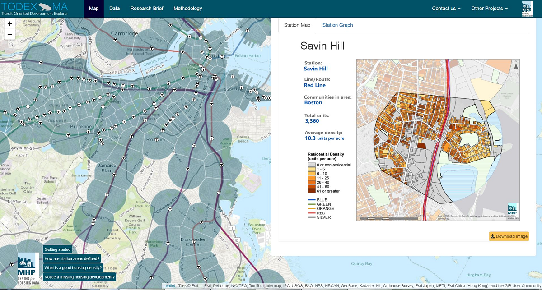542x290 pixels.
Task: Expand the Other Projects dropdown
Action: pyautogui.click(x=489, y=9)
